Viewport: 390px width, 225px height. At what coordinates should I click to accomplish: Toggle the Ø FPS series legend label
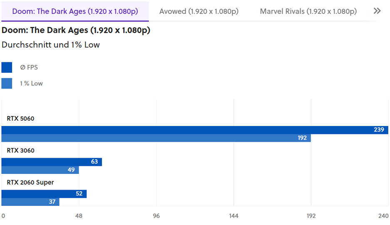coord(29,67)
